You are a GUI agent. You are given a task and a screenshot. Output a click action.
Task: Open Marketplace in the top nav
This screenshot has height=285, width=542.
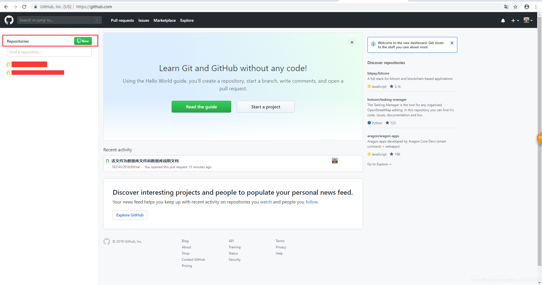coord(165,20)
